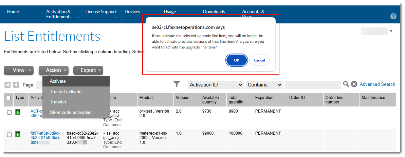Click Cancel in the confirmation dialog
405x157 pixels.
click(259, 60)
